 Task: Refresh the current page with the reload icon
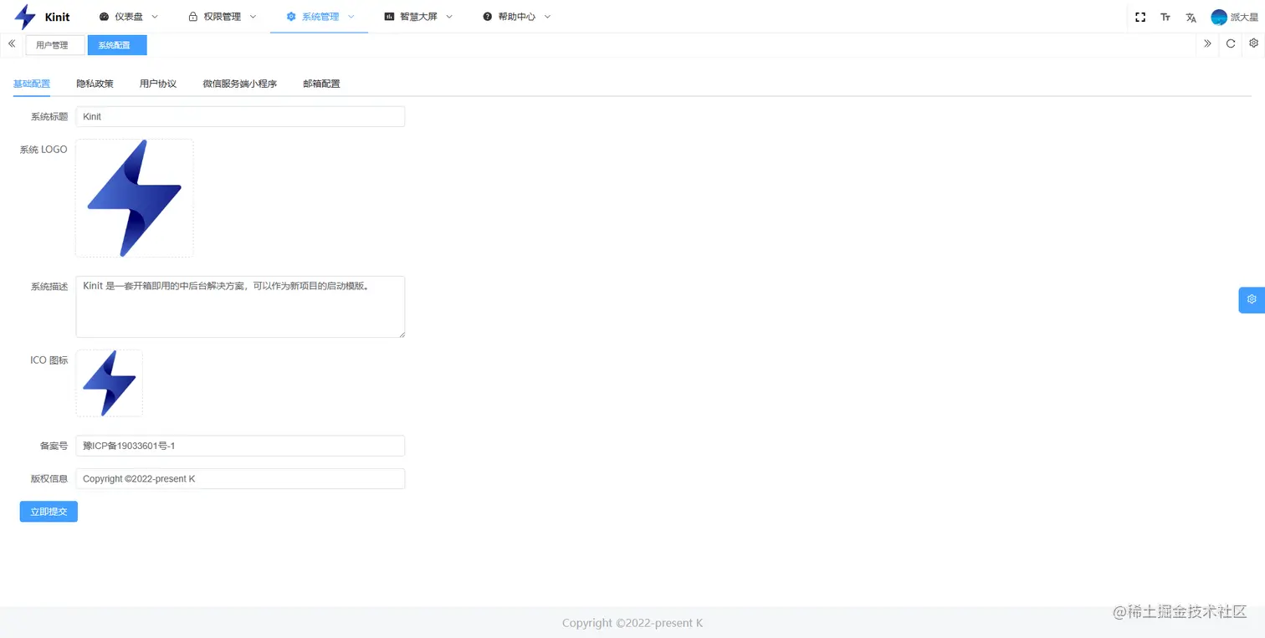(1231, 43)
